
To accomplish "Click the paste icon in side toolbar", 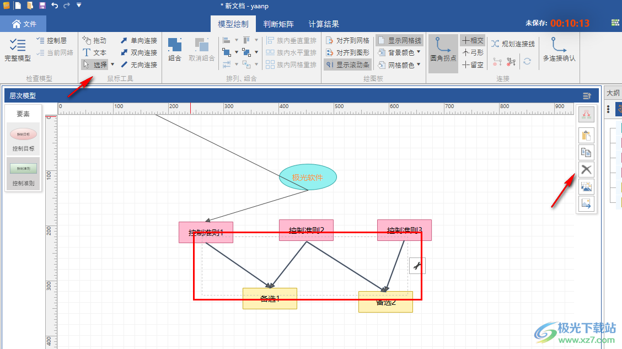I will click(x=586, y=136).
